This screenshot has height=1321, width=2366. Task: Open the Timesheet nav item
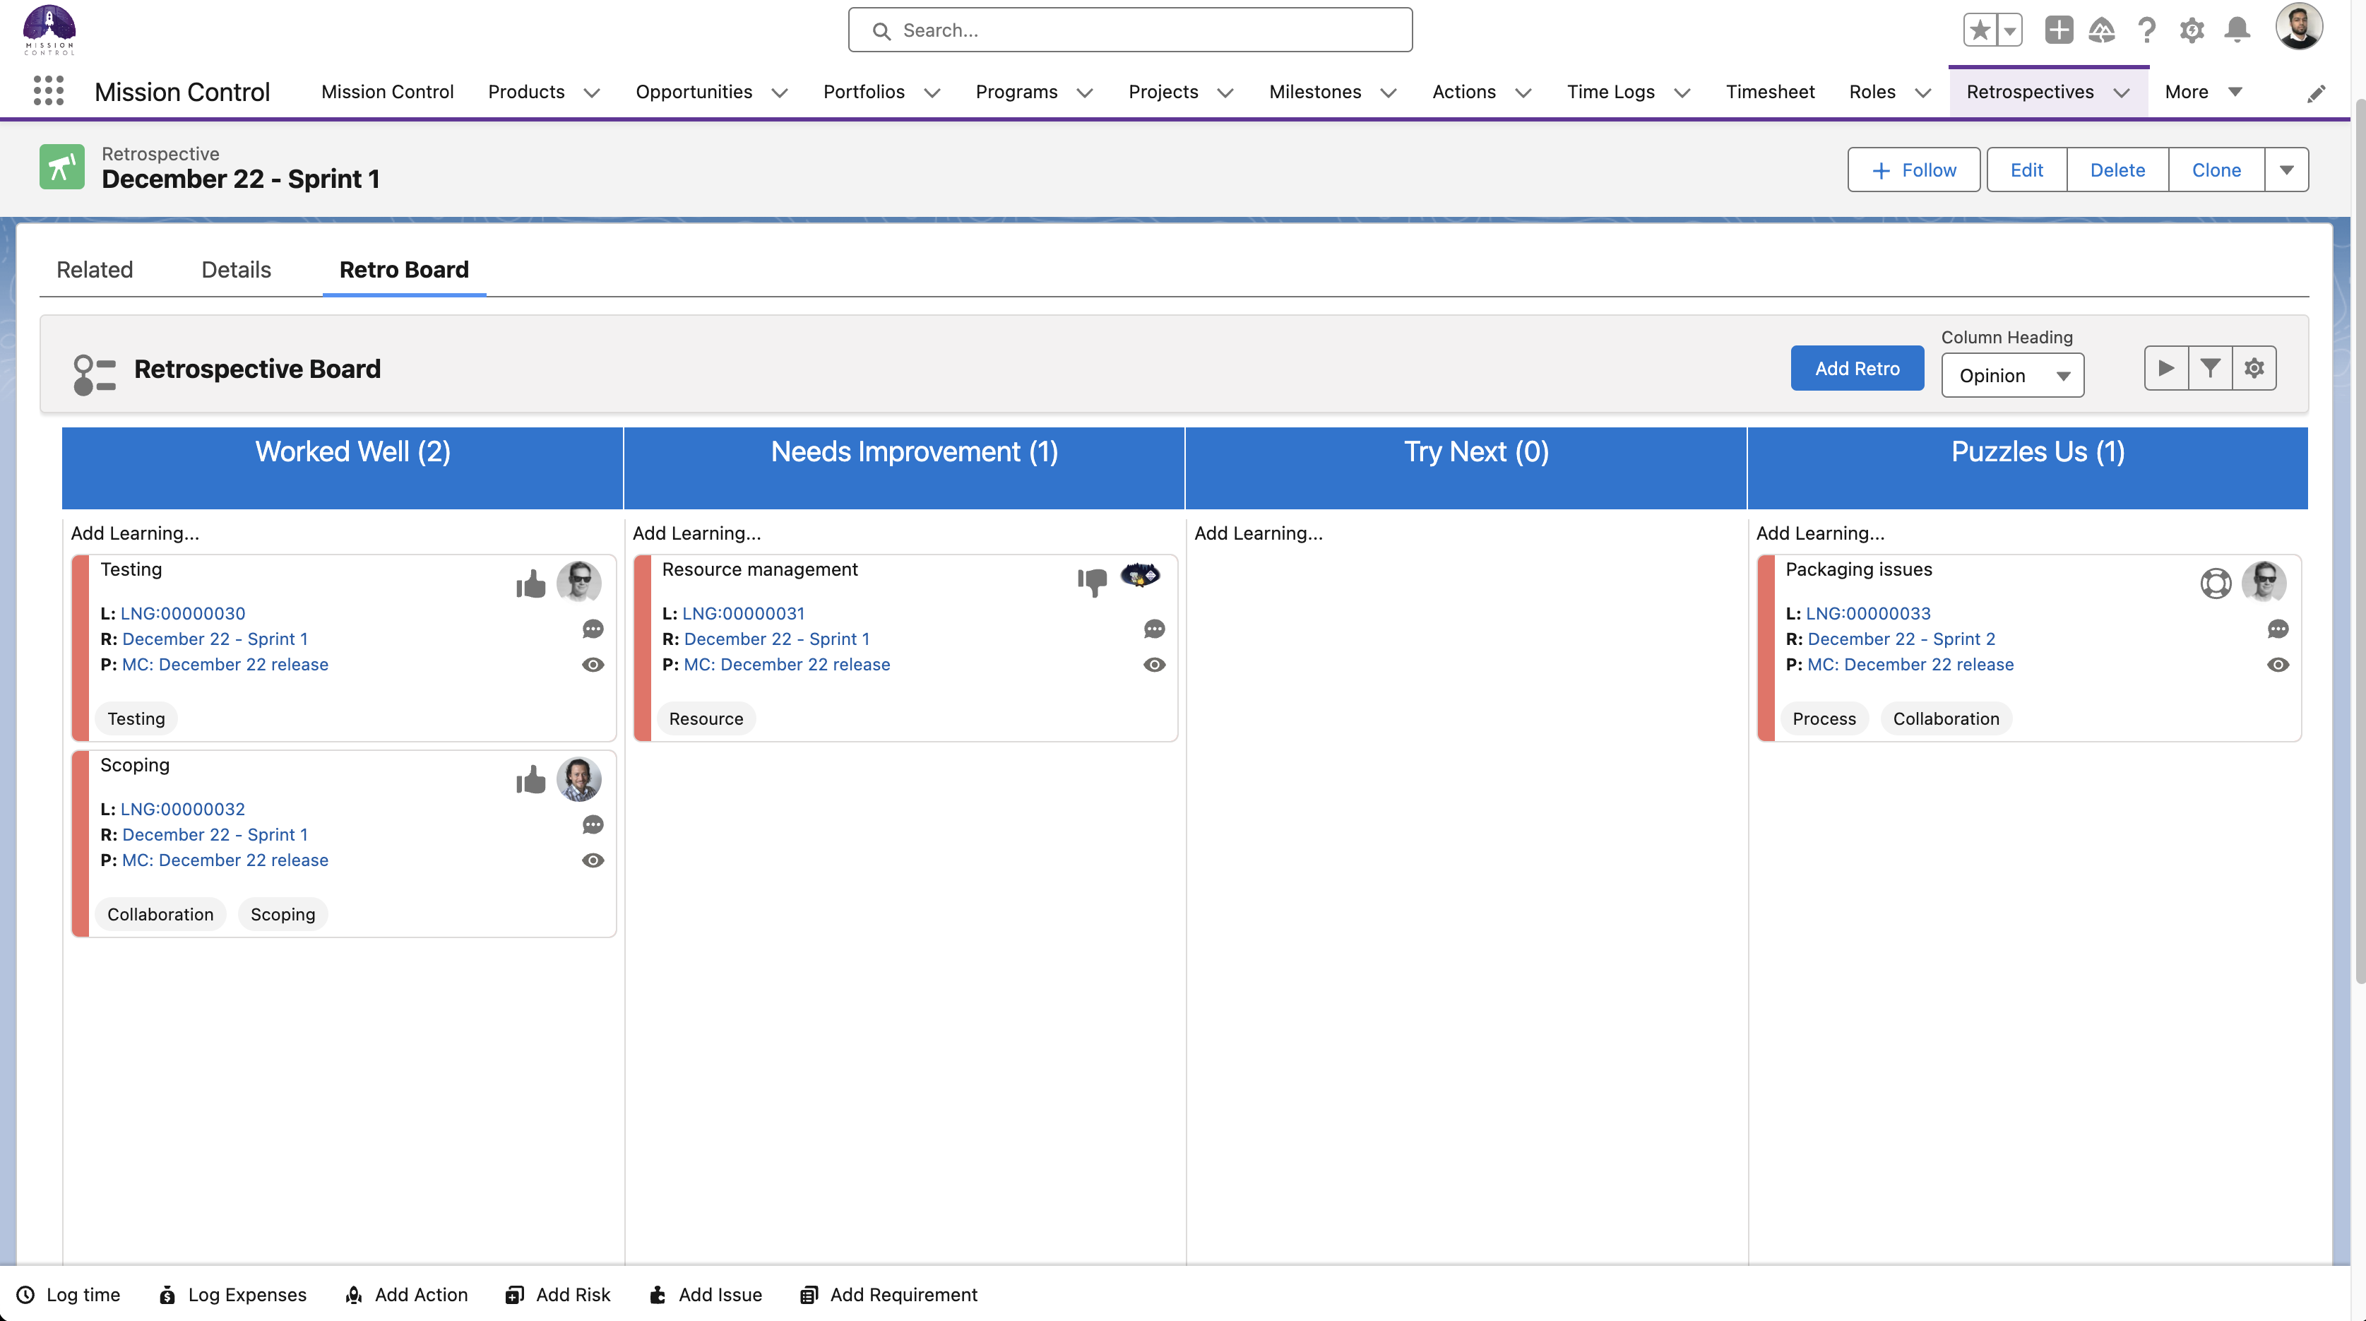click(1770, 92)
